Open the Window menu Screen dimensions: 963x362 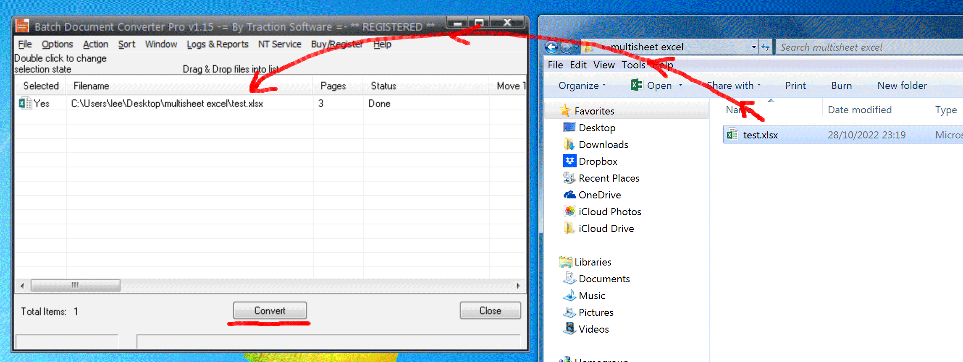click(x=161, y=44)
